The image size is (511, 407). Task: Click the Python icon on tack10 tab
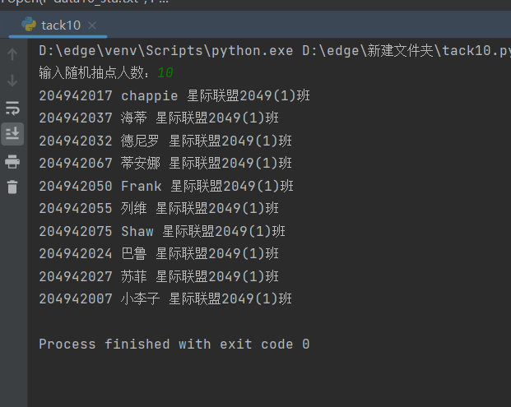click(29, 25)
